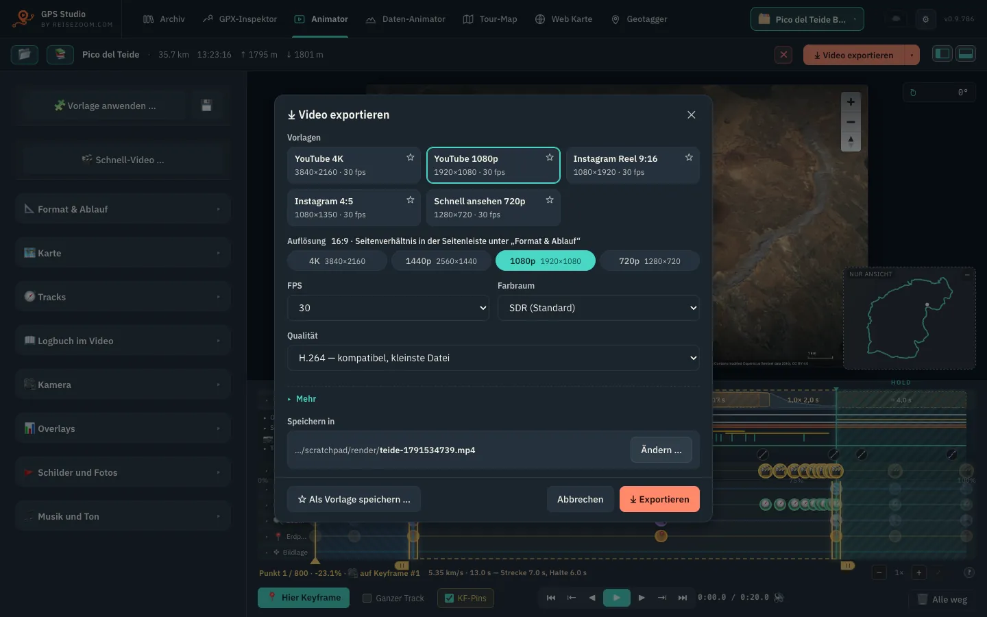Click Ändern to change save path

[661, 450]
